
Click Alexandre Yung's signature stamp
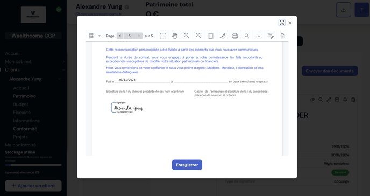coord(127,108)
